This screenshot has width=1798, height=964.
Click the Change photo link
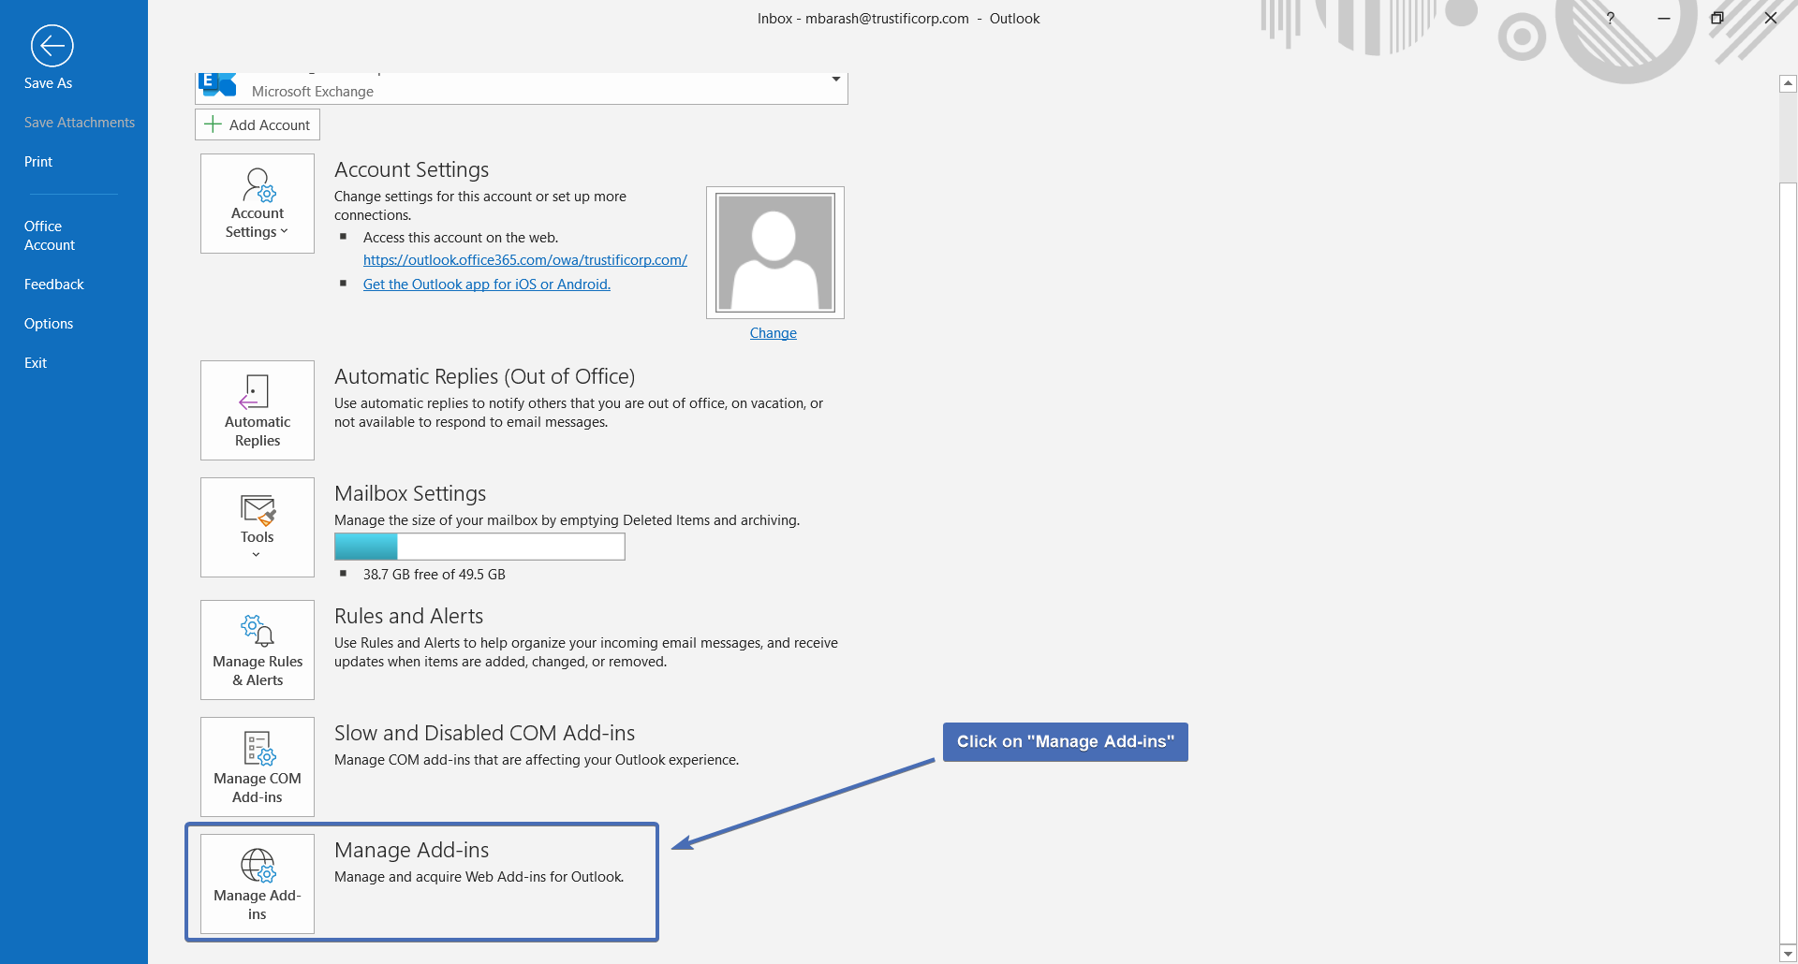point(774,333)
